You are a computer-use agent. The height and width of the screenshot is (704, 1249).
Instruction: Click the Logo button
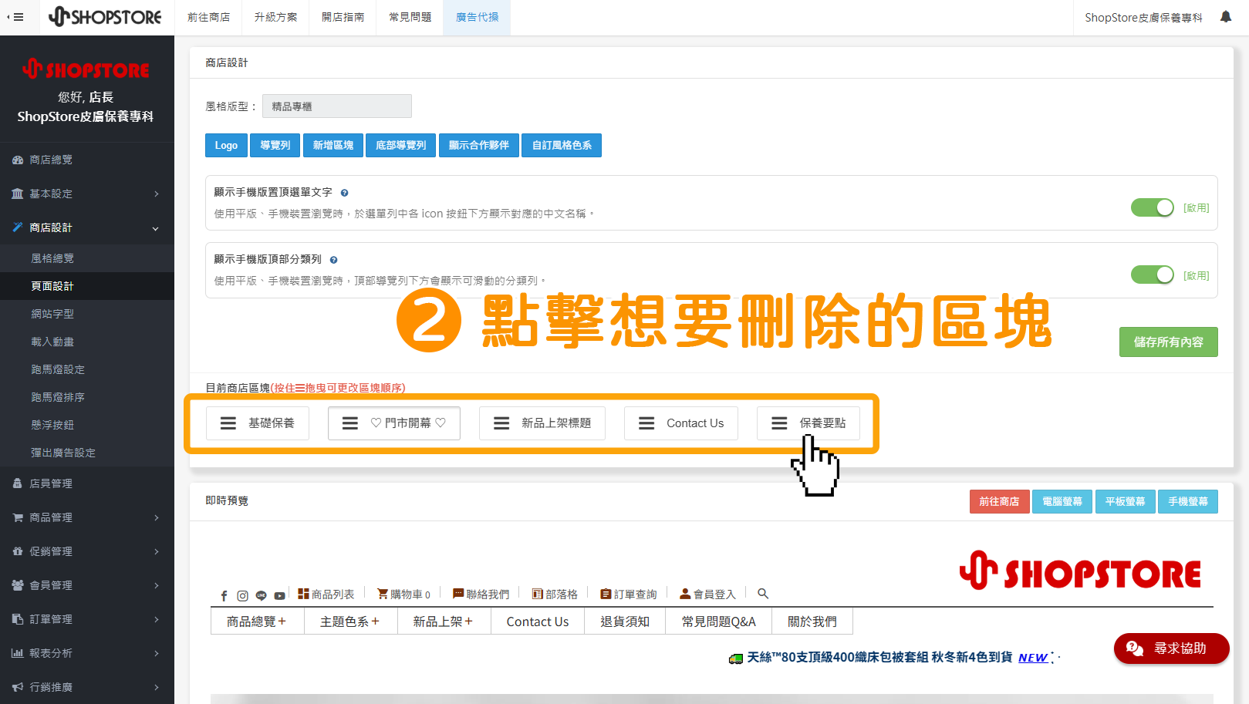(x=226, y=145)
